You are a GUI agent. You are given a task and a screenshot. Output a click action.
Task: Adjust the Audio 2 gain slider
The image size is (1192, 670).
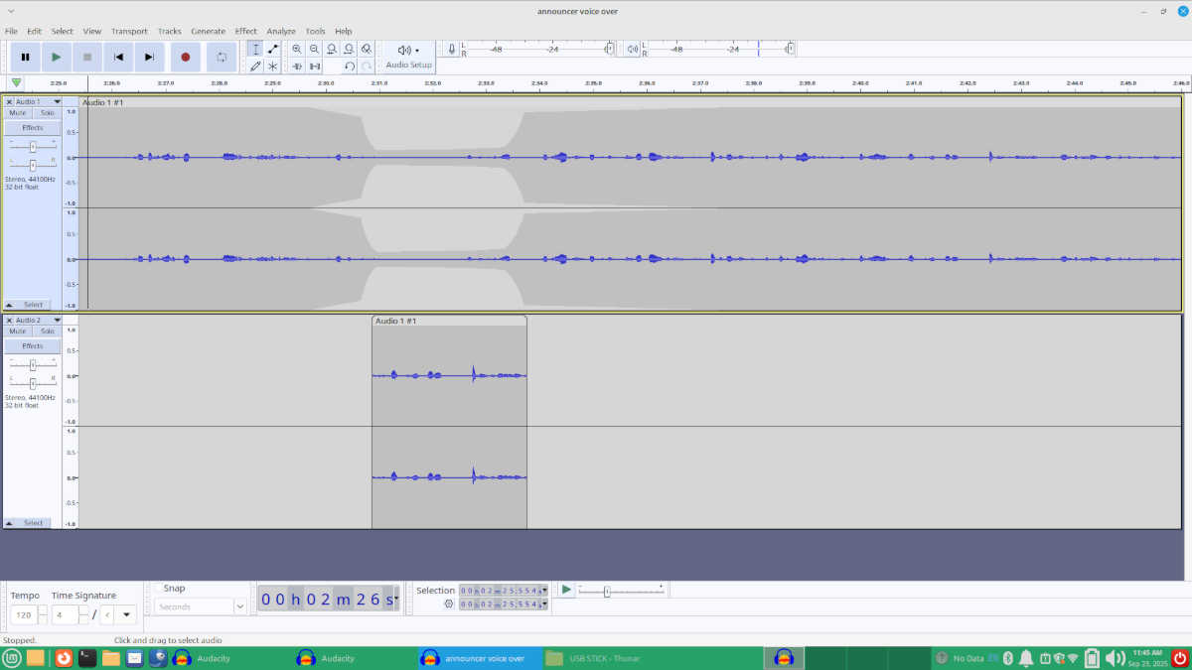[x=33, y=365]
